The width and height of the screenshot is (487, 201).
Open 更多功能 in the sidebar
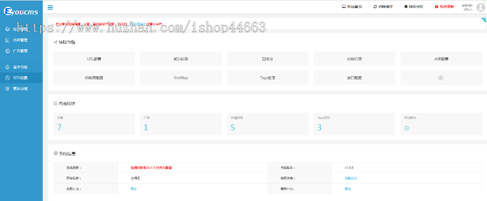[22, 89]
